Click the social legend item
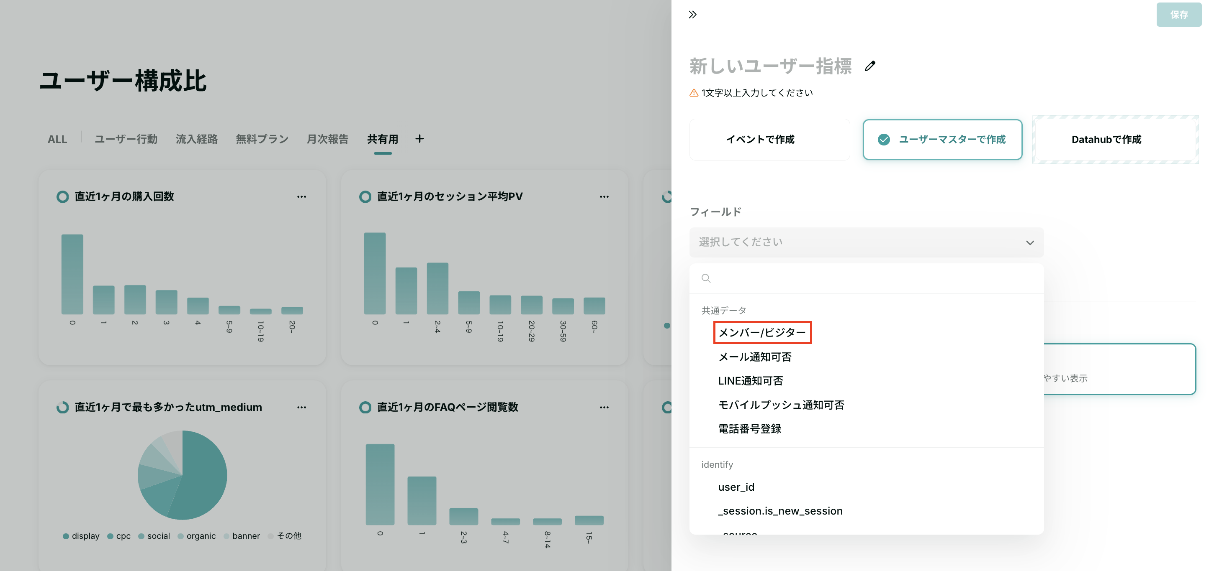1209x571 pixels. pyautogui.click(x=154, y=536)
